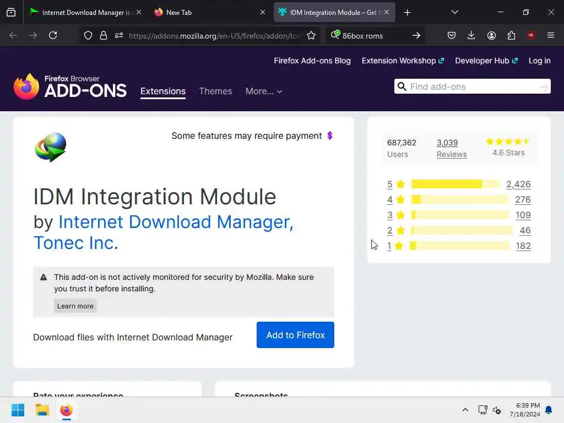564x423 pixels.
Task: Open site permissions icon in address bar
Action: (119, 36)
